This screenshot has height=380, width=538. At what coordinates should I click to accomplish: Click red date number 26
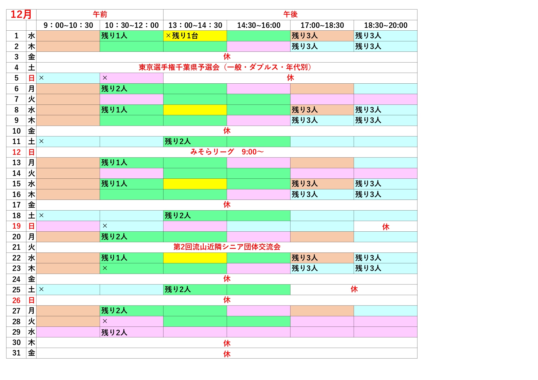[17, 301]
